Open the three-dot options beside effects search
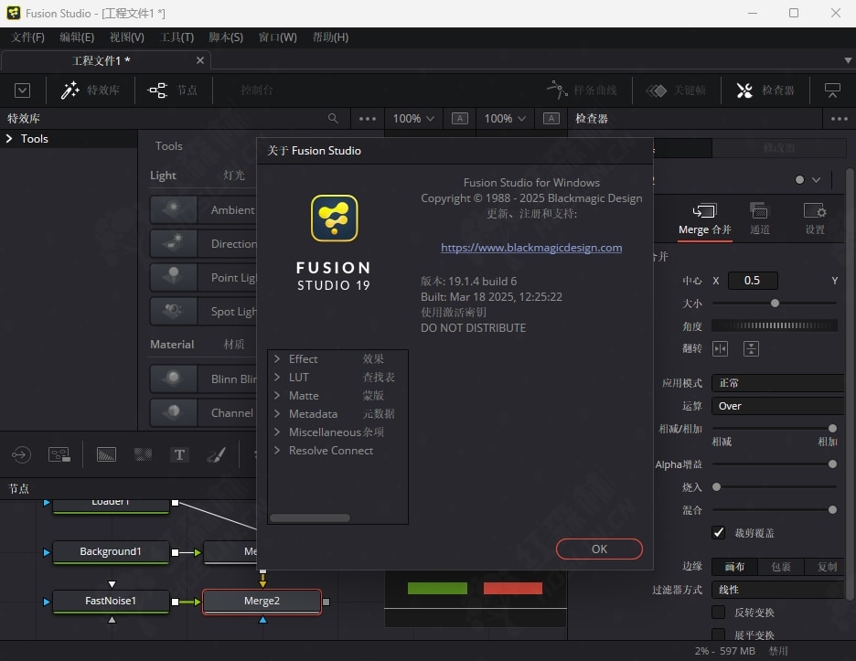The height and width of the screenshot is (661, 856). coord(368,119)
